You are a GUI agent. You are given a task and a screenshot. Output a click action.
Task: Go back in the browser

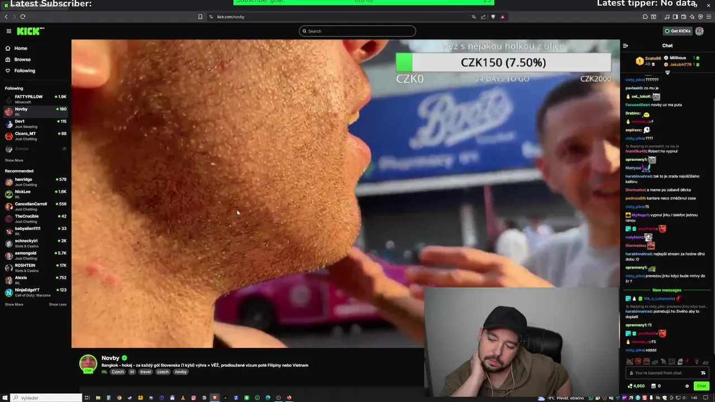pyautogui.click(x=6, y=17)
